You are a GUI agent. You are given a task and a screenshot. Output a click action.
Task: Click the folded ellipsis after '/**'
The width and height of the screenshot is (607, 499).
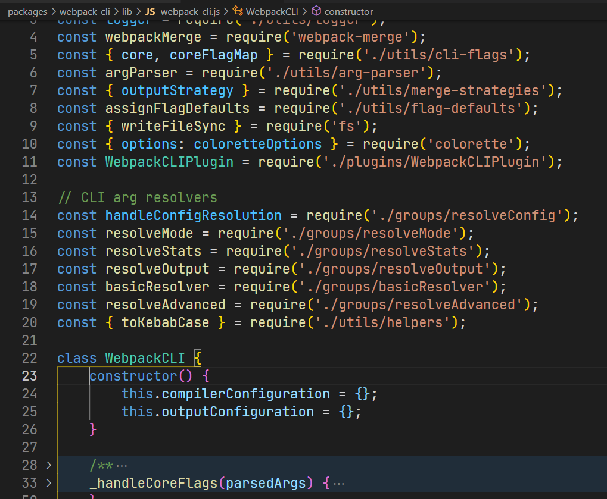pos(122,466)
